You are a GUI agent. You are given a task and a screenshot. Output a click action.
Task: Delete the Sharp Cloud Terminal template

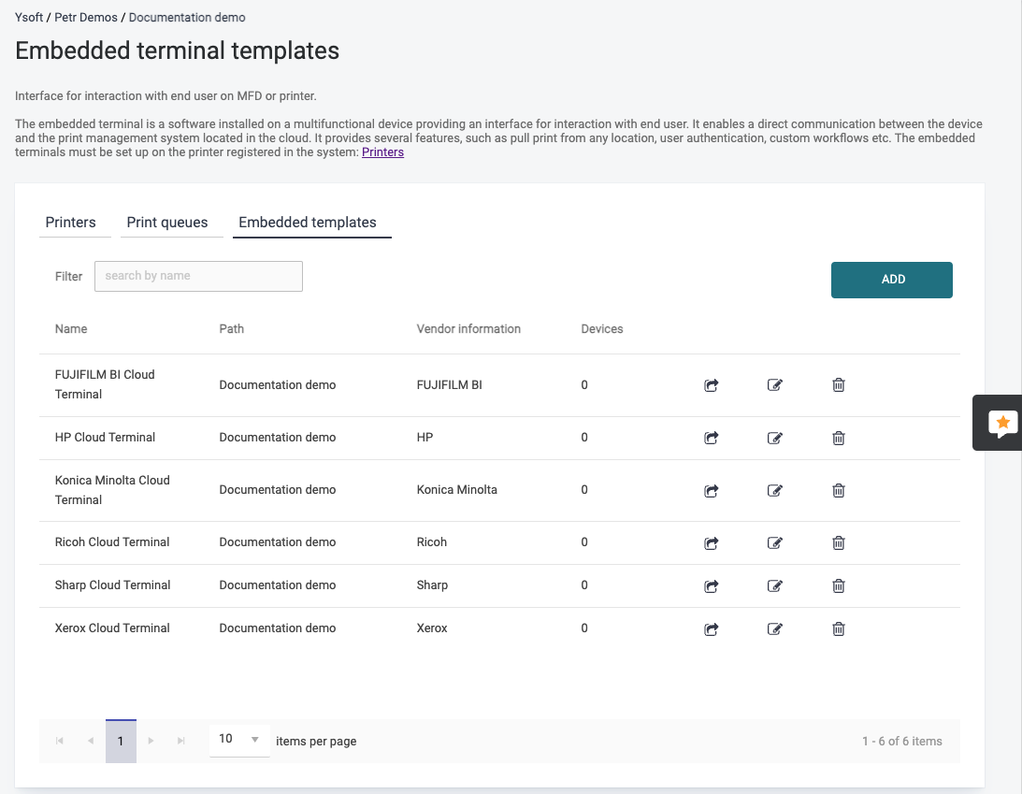click(839, 585)
